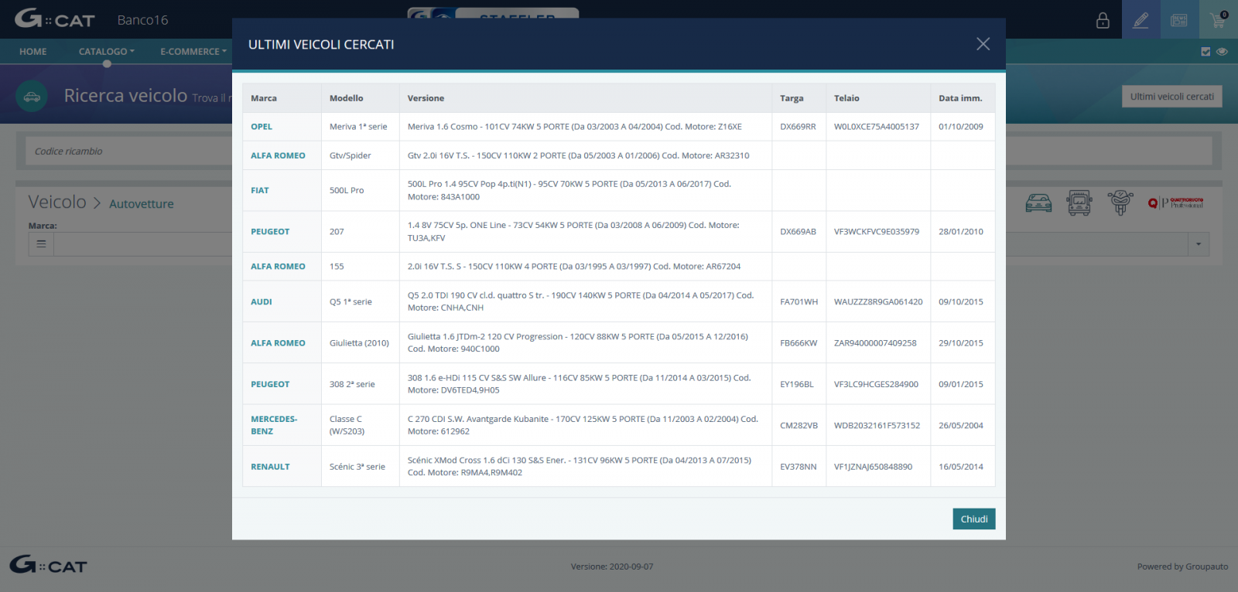The width and height of the screenshot is (1238, 592).
Task: Click the ID card icon in header
Action: coord(1179,20)
